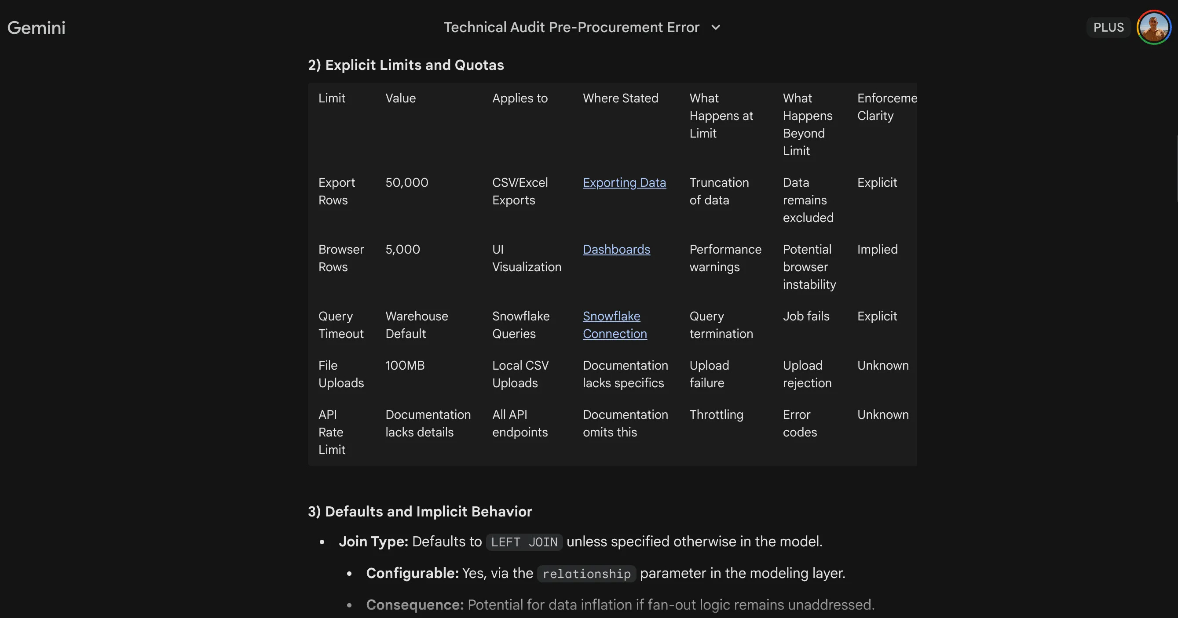Click the Defaults and Implicit Behavior heading
This screenshot has height=618, width=1178.
[x=420, y=512]
